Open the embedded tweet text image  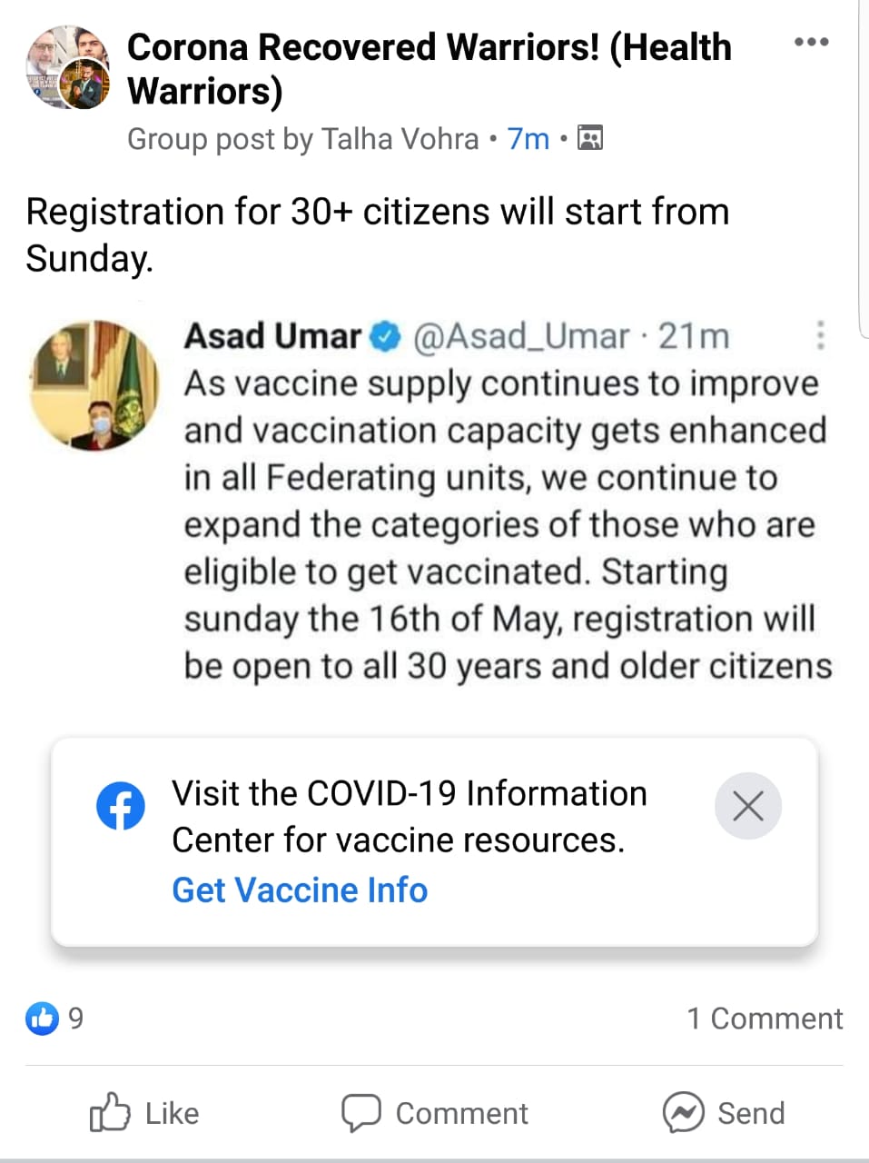[x=431, y=501]
